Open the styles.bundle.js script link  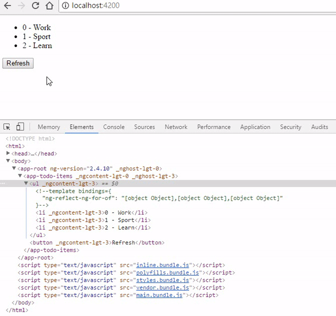162,280
